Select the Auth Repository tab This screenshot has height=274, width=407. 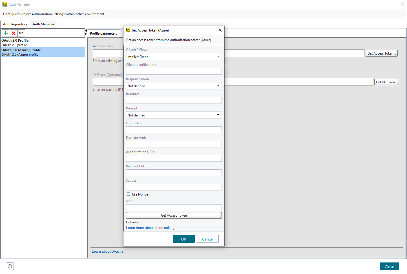point(15,24)
